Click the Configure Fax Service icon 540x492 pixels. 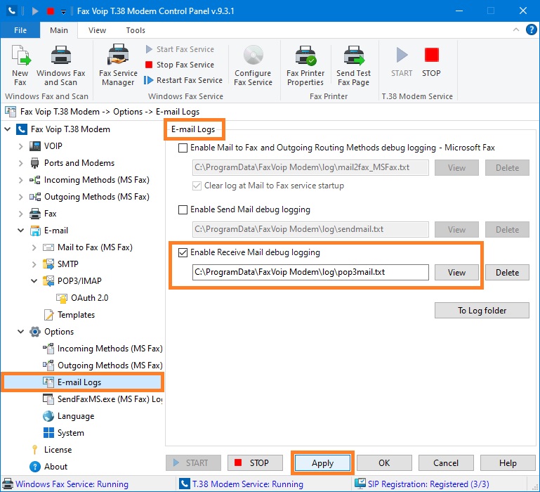click(253, 65)
